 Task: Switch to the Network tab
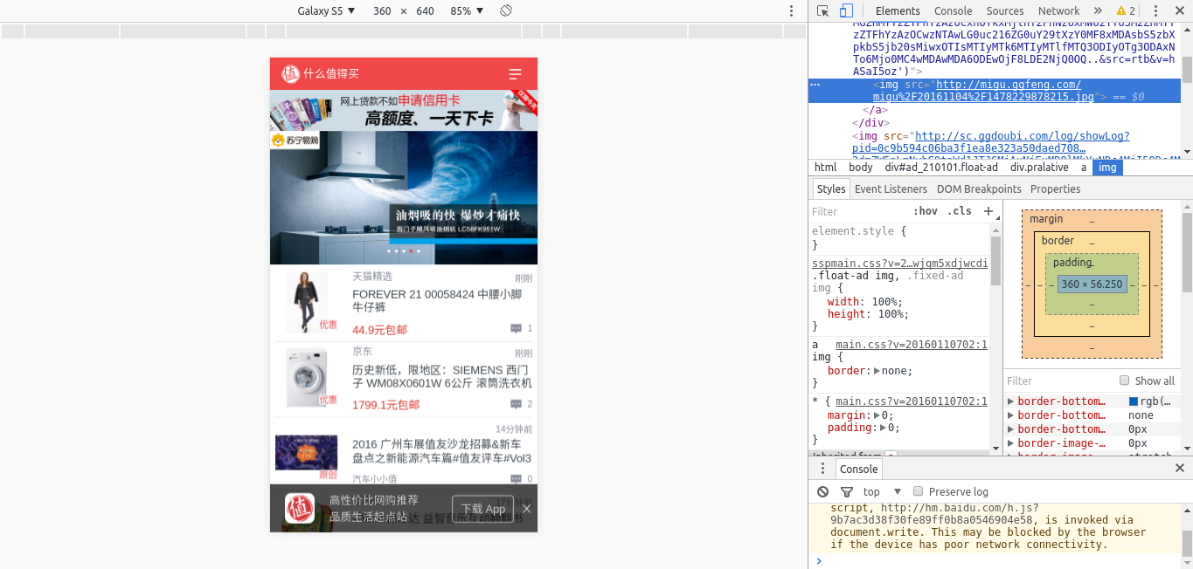(x=1058, y=10)
